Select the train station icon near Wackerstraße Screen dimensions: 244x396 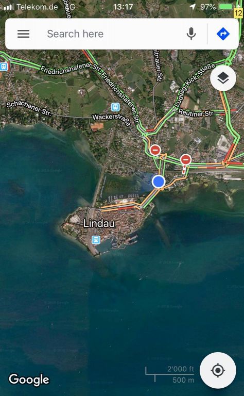pyautogui.click(x=115, y=107)
